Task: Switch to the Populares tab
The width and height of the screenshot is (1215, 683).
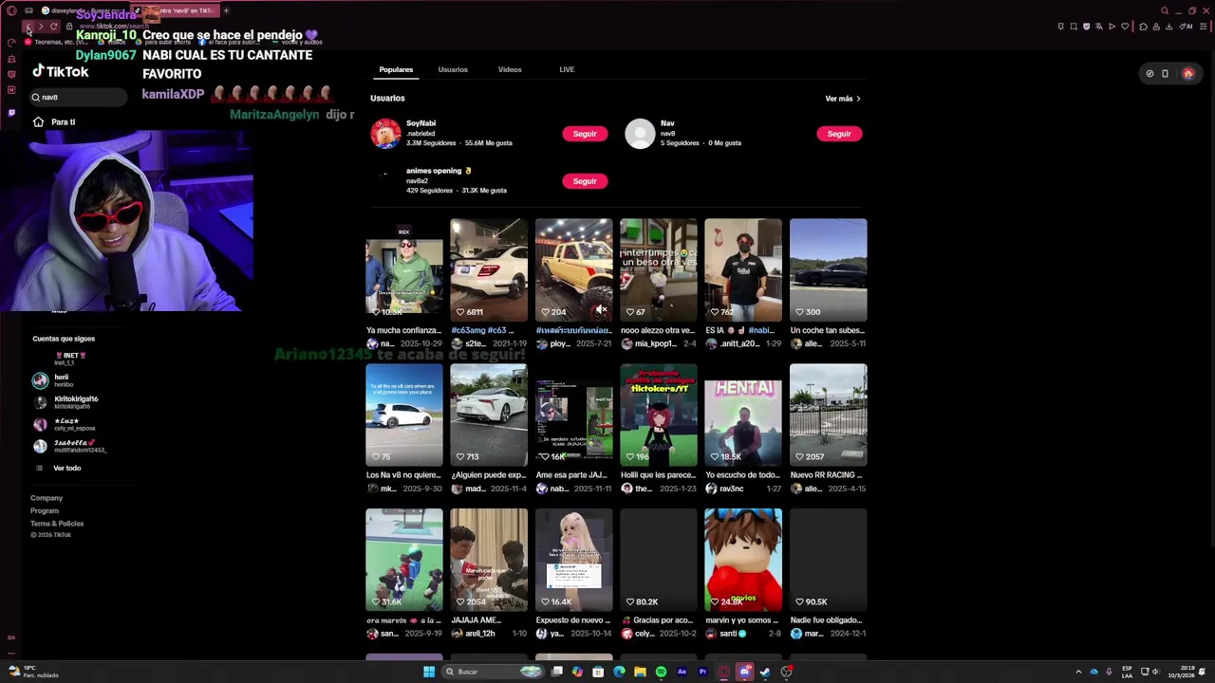Action: click(x=396, y=69)
